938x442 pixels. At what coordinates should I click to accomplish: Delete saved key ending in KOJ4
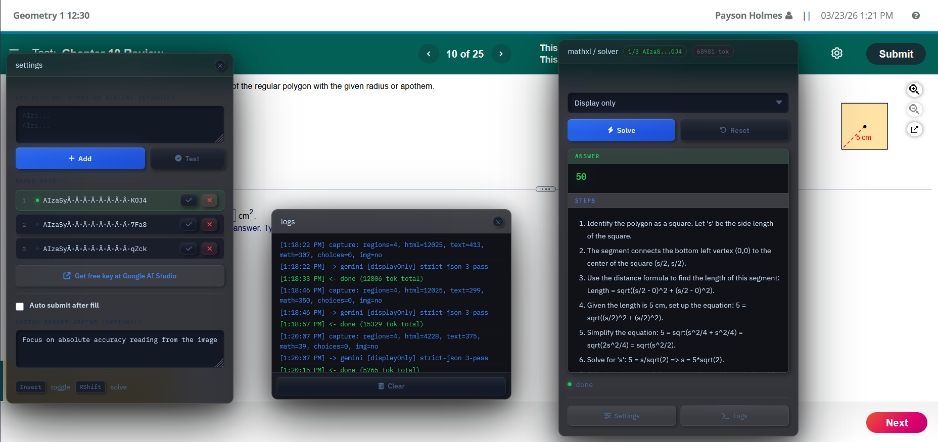tap(209, 200)
